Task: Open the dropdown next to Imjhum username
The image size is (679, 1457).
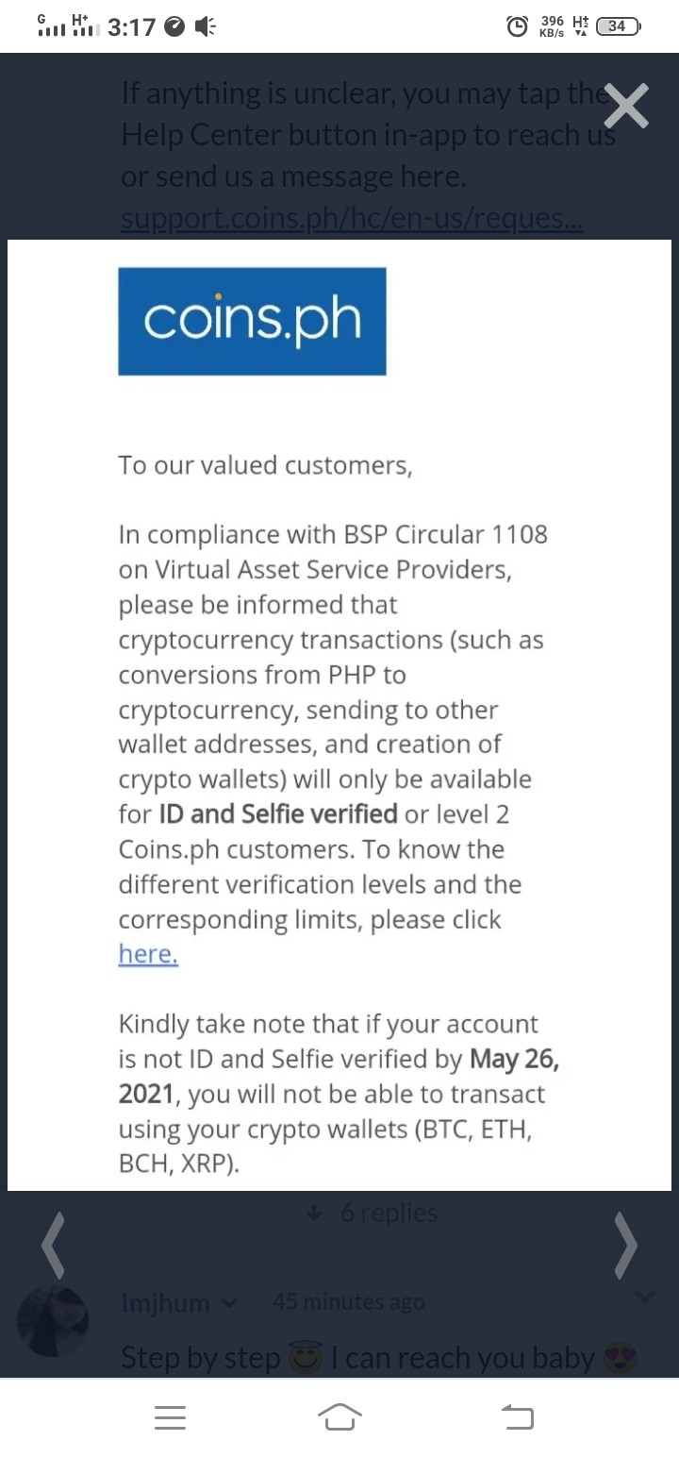Action: pyautogui.click(x=227, y=1303)
